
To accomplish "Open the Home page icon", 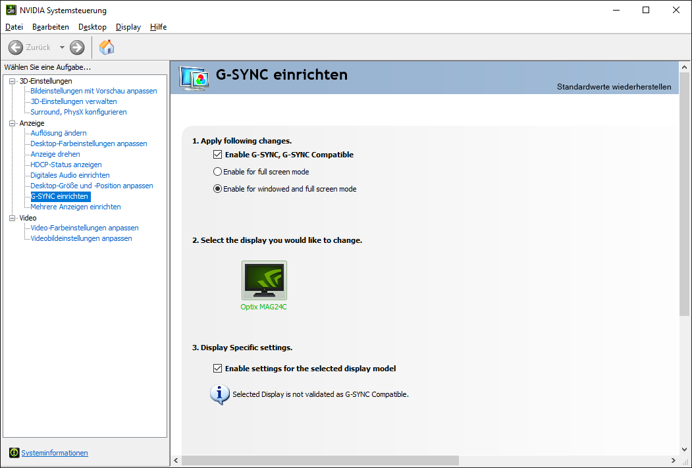I will coord(107,47).
